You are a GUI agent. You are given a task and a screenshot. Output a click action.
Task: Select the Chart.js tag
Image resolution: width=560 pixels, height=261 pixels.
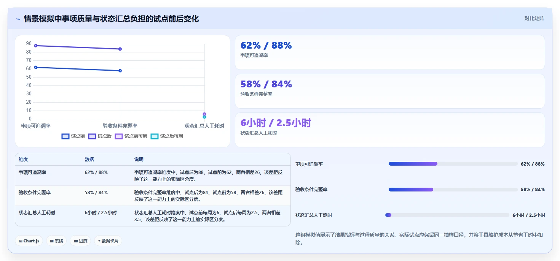(29, 241)
